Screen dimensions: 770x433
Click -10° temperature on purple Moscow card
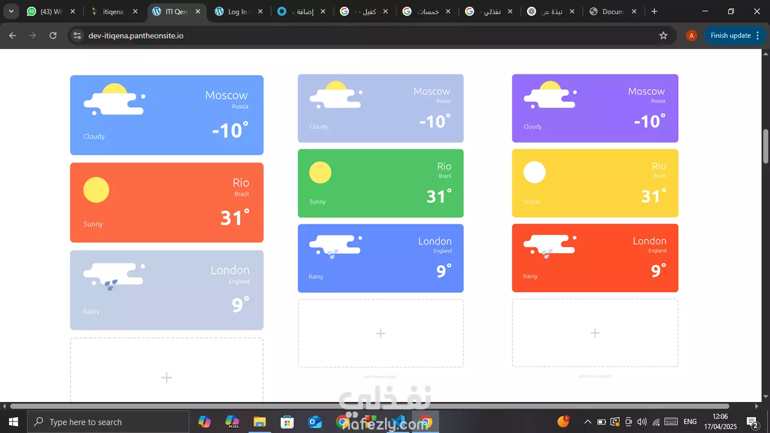click(649, 121)
